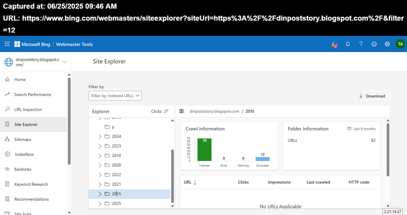Screen dimensions: 407x215
Task: Expand the 2024 folder chevron
Action: [100, 136]
